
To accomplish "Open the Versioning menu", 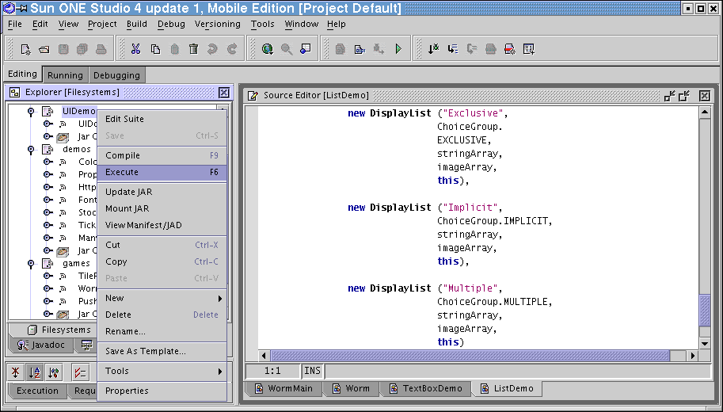I will 217,24.
